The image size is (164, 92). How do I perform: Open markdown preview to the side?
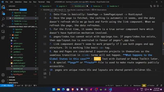click(154, 6)
